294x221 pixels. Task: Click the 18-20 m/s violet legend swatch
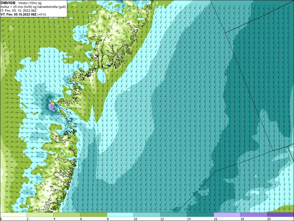click(254, 215)
